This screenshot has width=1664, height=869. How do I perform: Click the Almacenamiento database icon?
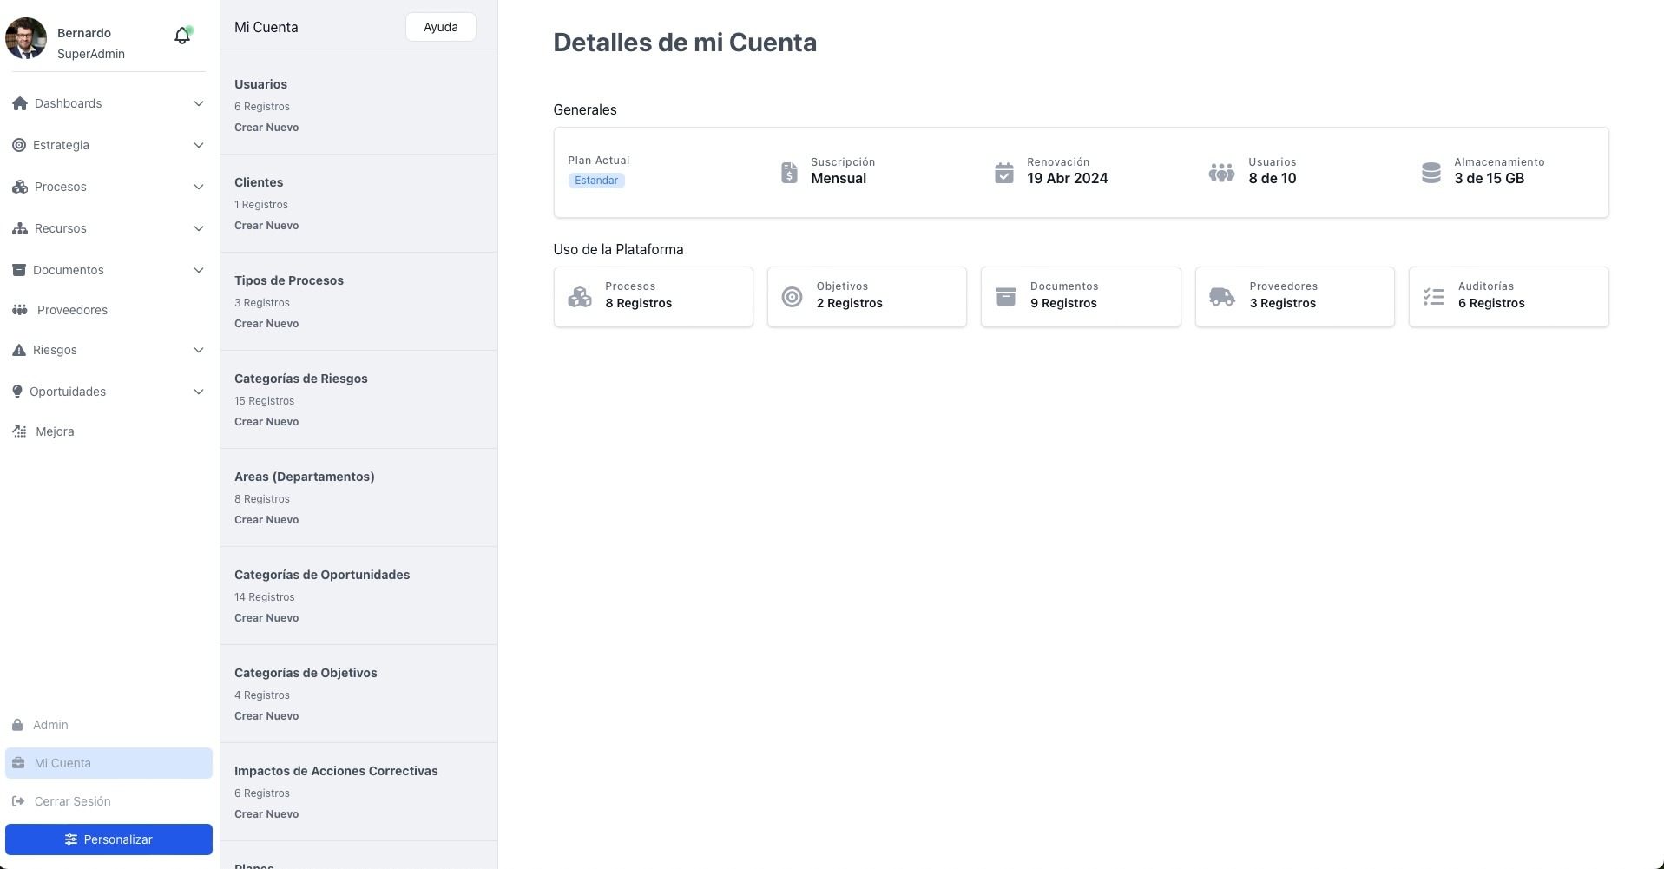tap(1431, 173)
